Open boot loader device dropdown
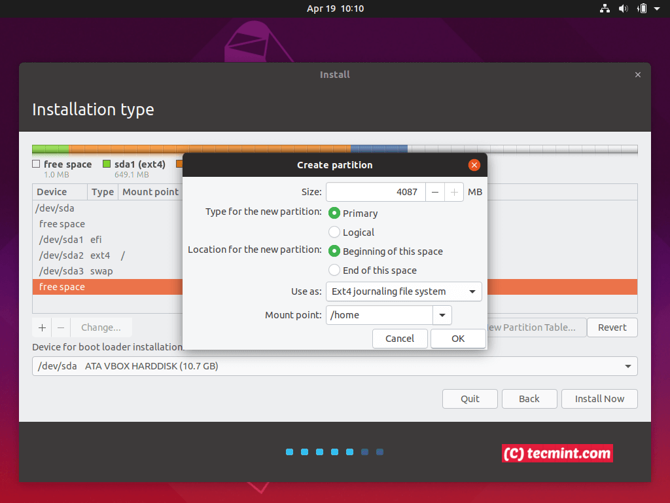670x503 pixels. (x=334, y=366)
